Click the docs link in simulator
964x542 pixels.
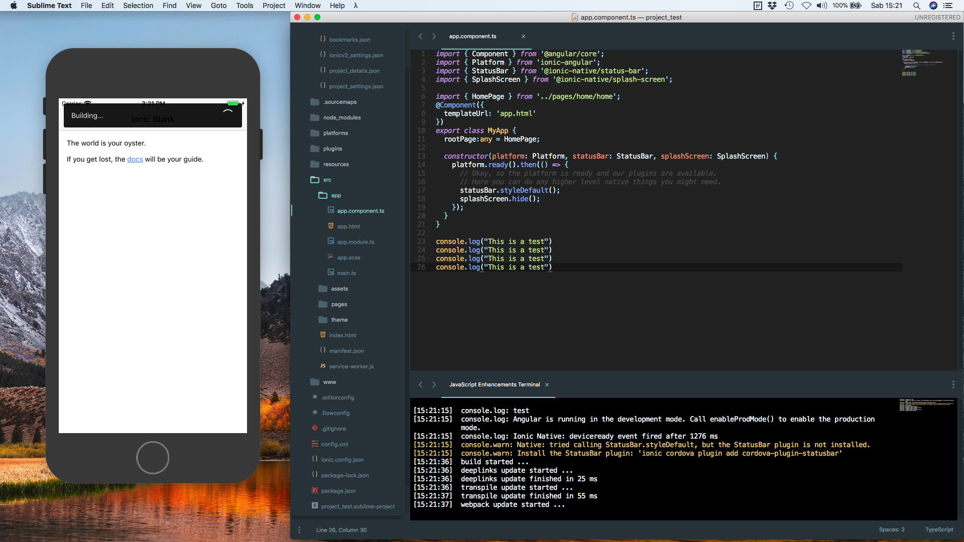point(135,159)
